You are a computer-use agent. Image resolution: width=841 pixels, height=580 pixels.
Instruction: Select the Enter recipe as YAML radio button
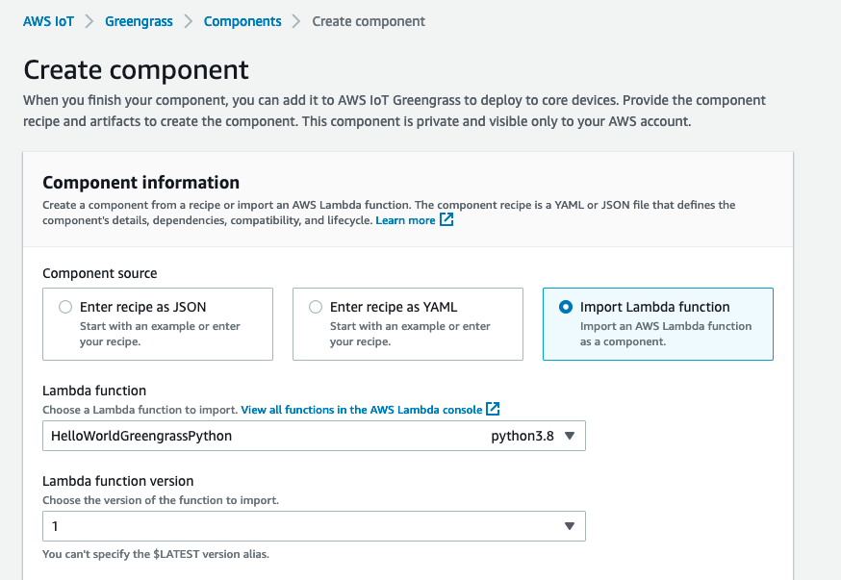[x=316, y=307]
